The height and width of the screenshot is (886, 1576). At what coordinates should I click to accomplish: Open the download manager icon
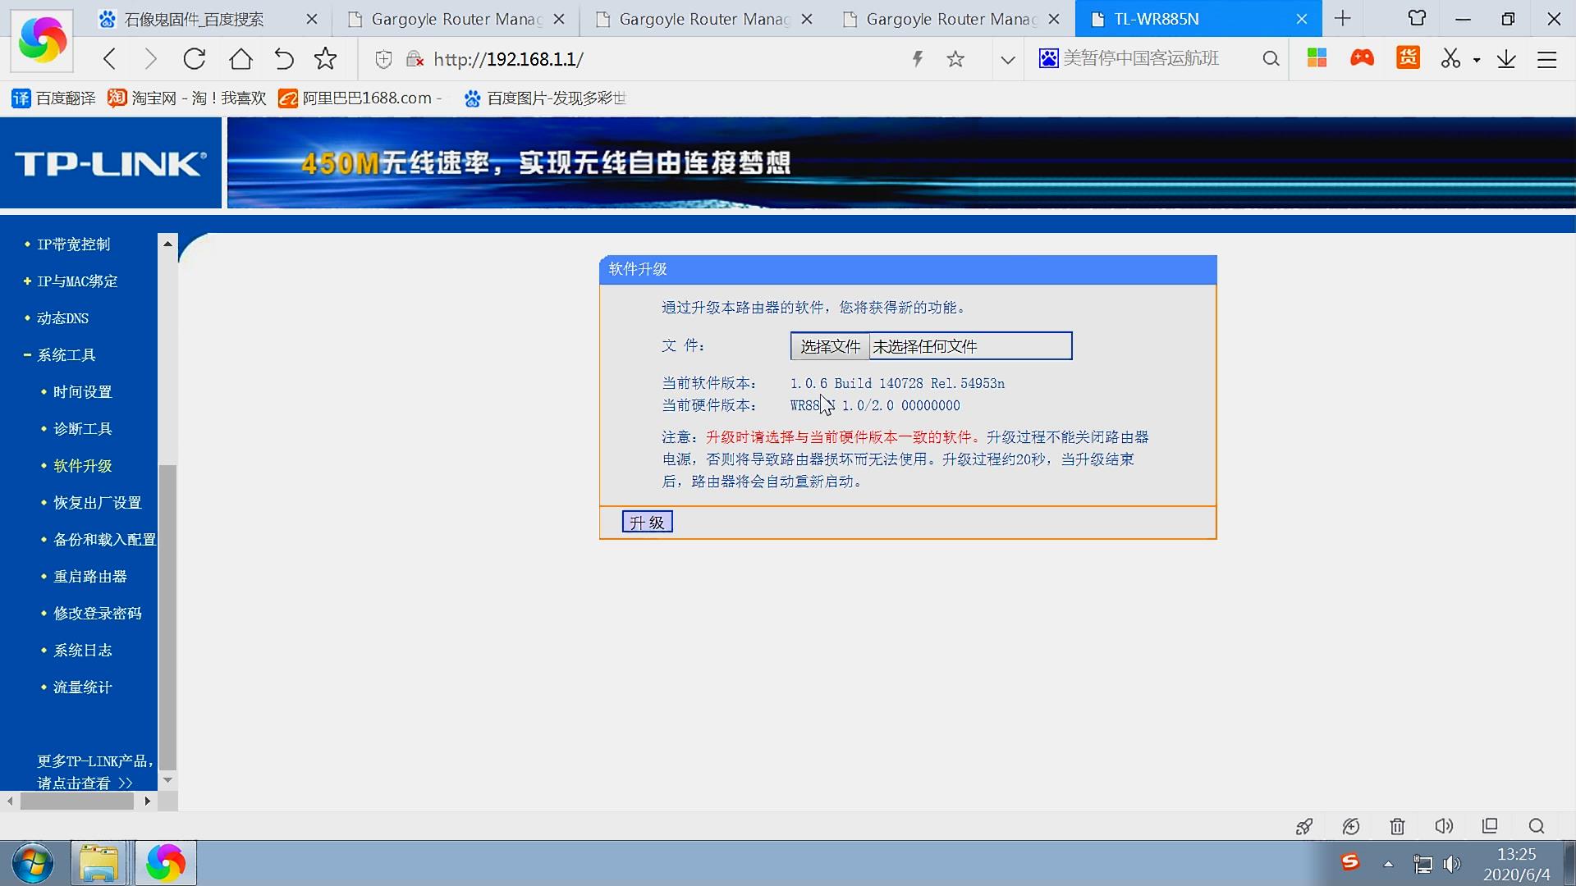(1506, 59)
